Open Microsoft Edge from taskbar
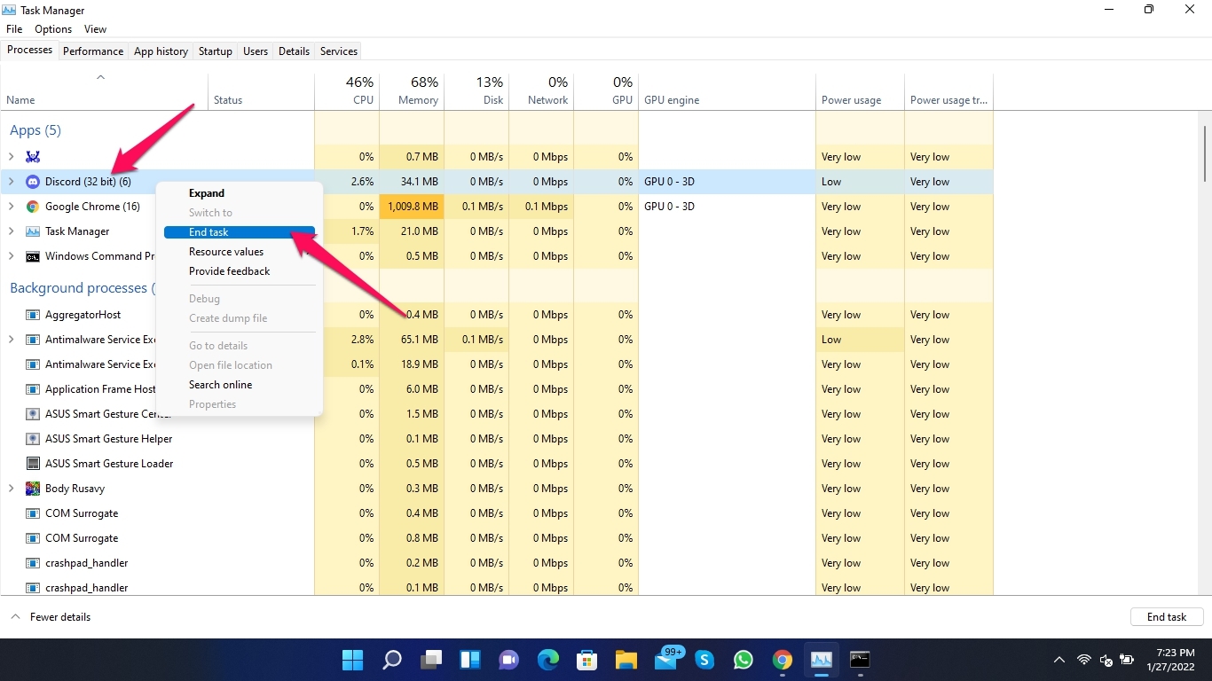Viewport: 1212px width, 681px height. click(548, 660)
